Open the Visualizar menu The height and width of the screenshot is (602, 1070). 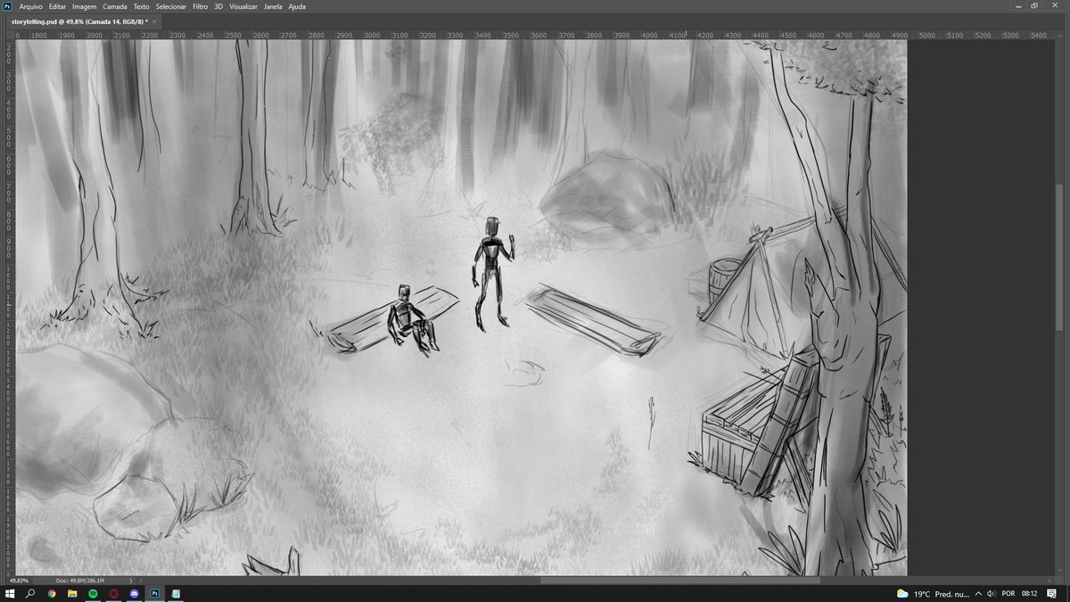pyautogui.click(x=244, y=6)
